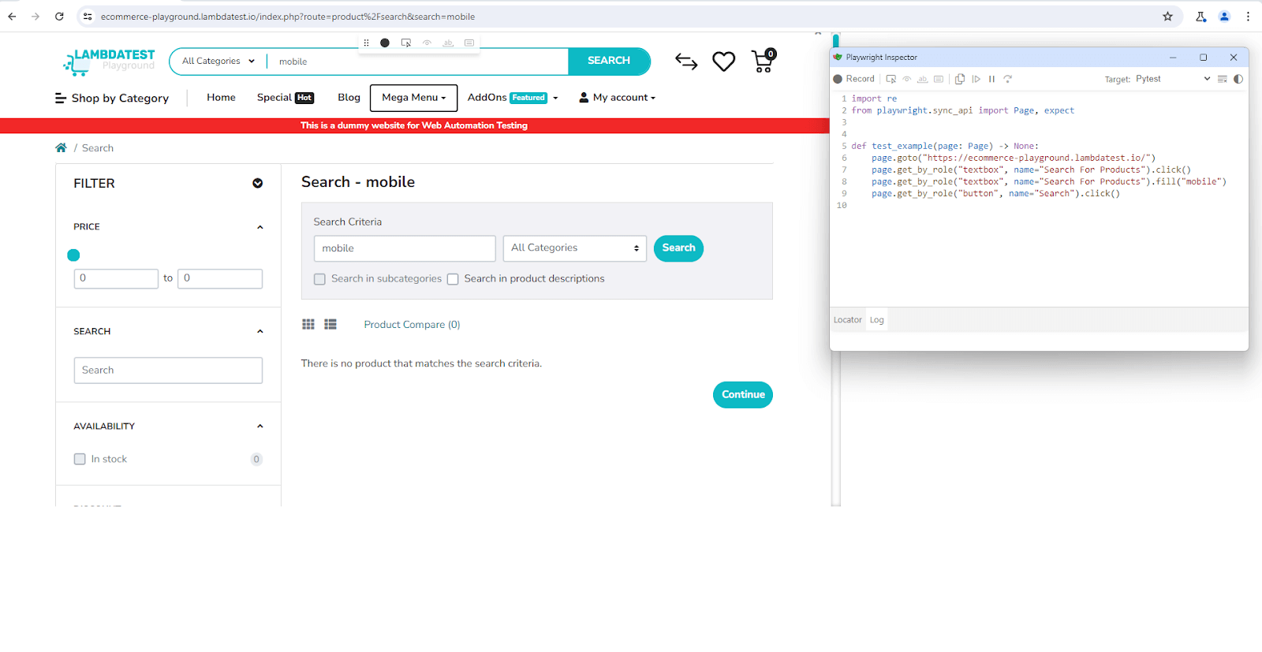
Task: Expand the Mega Menu dropdown
Action: point(413,98)
